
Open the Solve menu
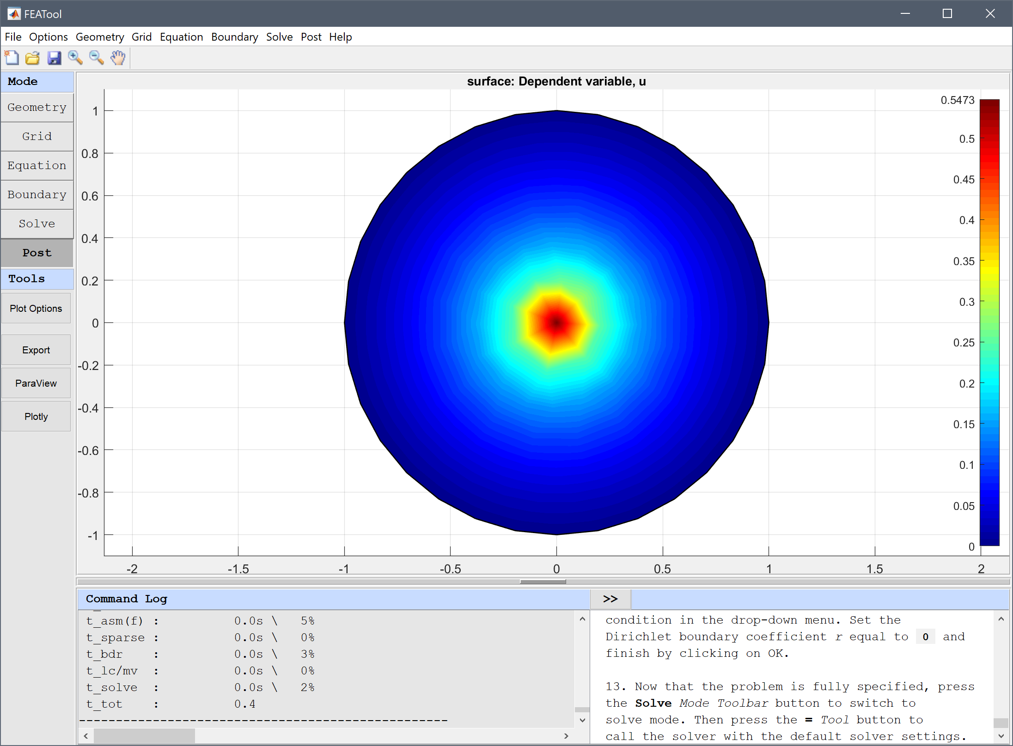pyautogui.click(x=279, y=37)
